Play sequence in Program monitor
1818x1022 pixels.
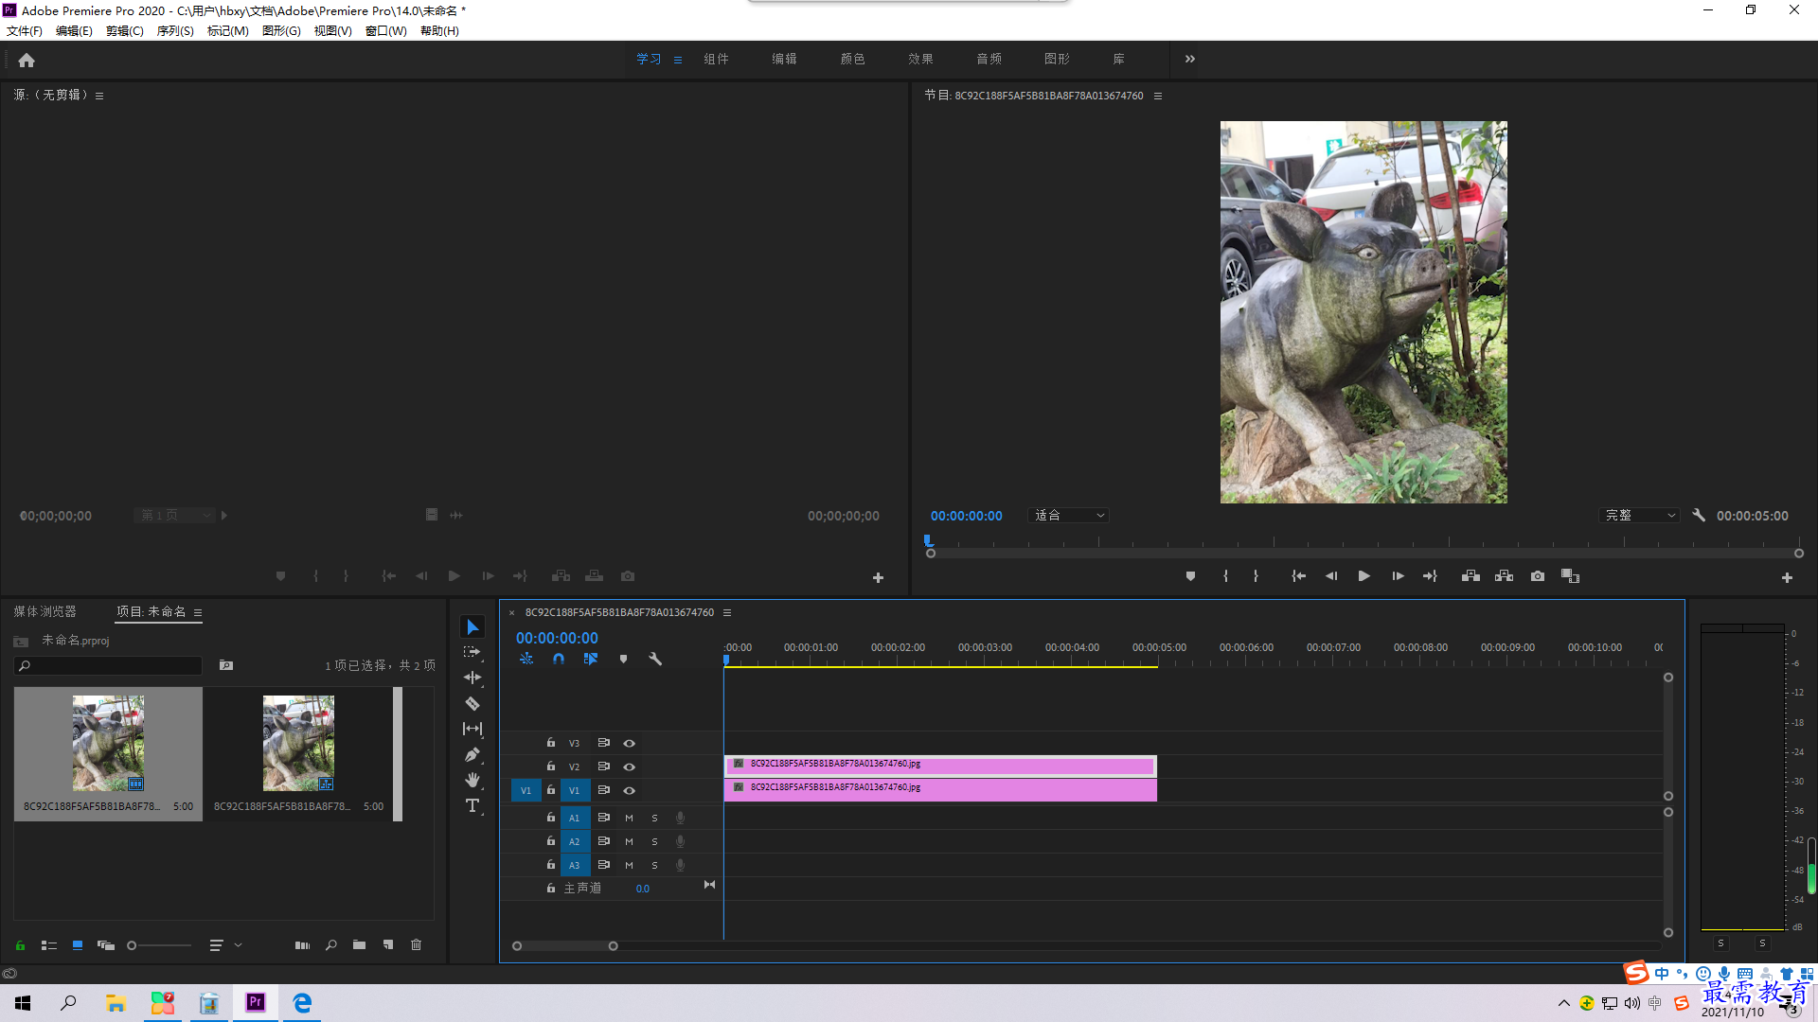(1364, 576)
